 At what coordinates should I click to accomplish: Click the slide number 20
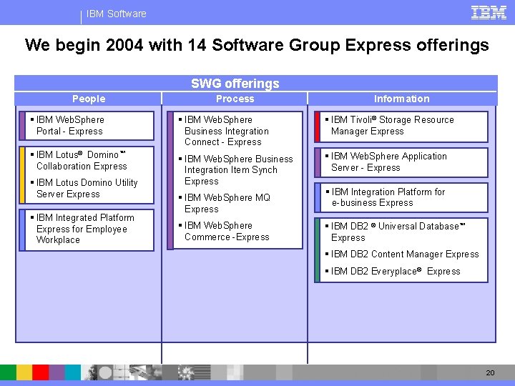click(x=490, y=372)
